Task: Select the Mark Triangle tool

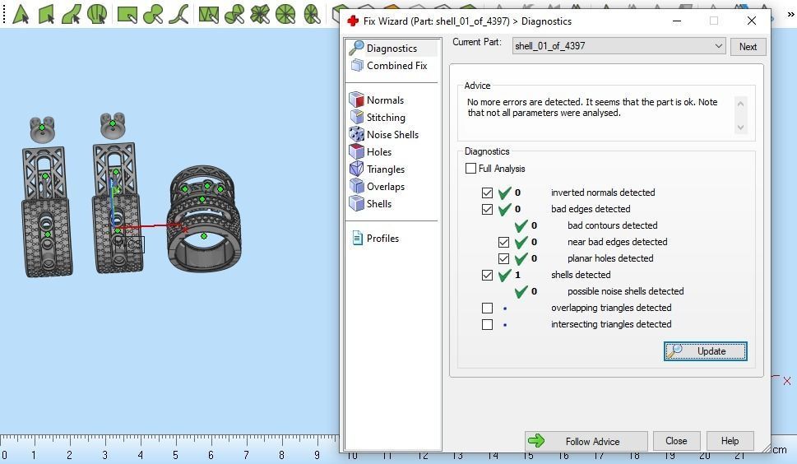Action: (21, 14)
